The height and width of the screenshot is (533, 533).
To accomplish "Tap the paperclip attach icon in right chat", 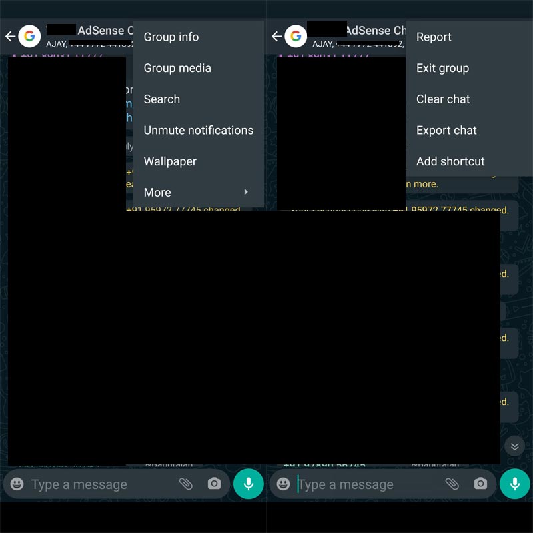I will (452, 484).
